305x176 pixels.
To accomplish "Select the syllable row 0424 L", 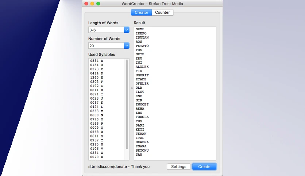I will click(x=97, y=107).
